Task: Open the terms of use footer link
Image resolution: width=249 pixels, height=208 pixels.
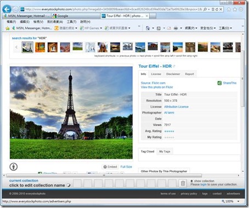Action: tap(168, 194)
